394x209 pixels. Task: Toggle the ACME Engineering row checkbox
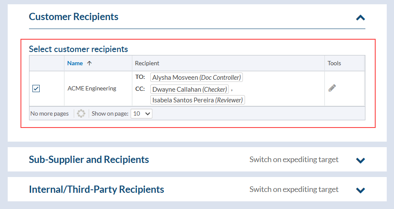tap(36, 89)
